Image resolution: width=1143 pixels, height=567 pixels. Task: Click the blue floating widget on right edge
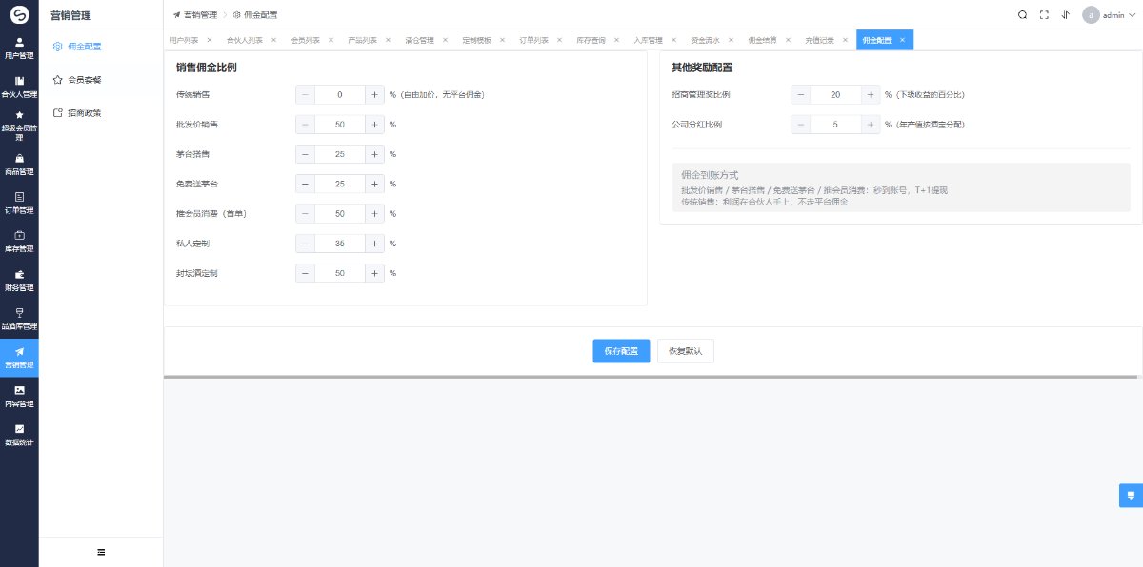click(1131, 496)
